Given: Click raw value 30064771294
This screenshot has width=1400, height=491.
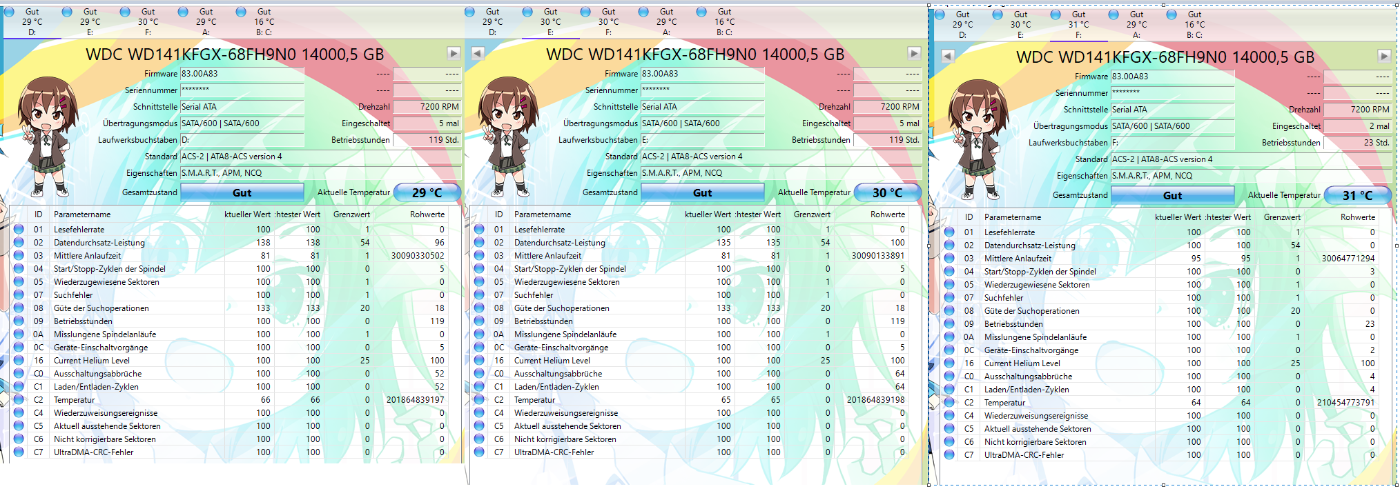Looking at the screenshot, I should click(x=1348, y=259).
